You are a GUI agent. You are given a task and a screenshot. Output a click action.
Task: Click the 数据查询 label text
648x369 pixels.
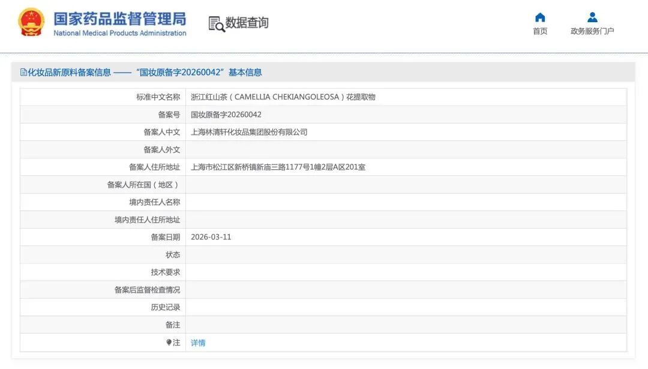point(246,23)
